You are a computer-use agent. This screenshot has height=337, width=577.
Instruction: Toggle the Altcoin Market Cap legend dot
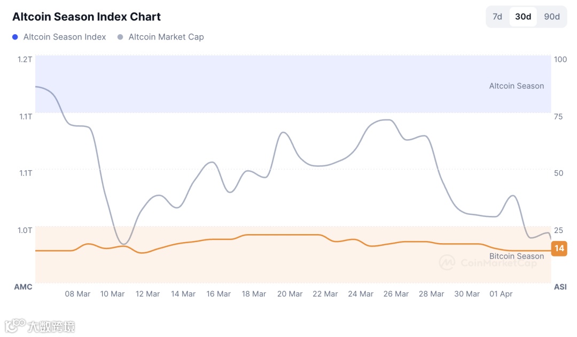tap(120, 37)
